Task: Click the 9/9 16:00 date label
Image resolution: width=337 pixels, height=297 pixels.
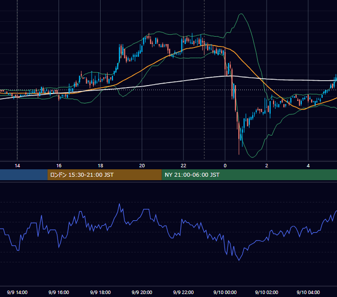Action: (x=58, y=292)
